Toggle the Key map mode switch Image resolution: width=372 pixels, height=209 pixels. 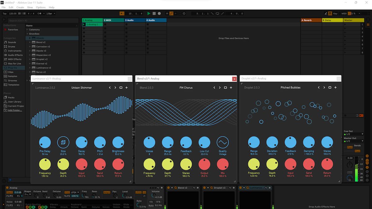335,14
